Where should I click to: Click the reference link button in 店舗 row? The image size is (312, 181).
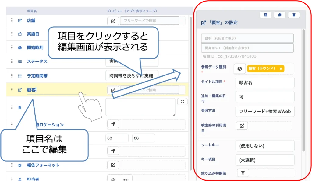(113, 21)
